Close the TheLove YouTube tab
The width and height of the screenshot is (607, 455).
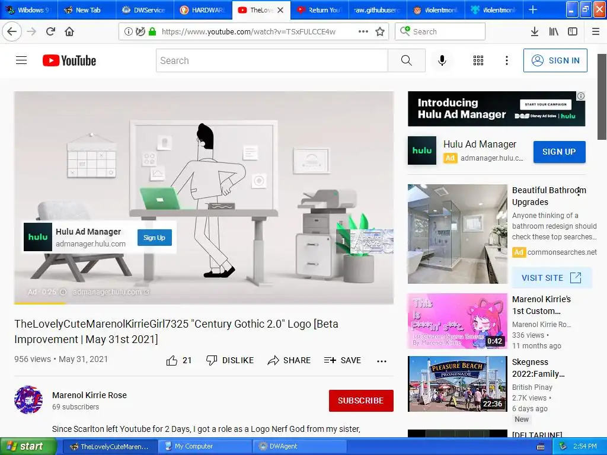pos(280,10)
